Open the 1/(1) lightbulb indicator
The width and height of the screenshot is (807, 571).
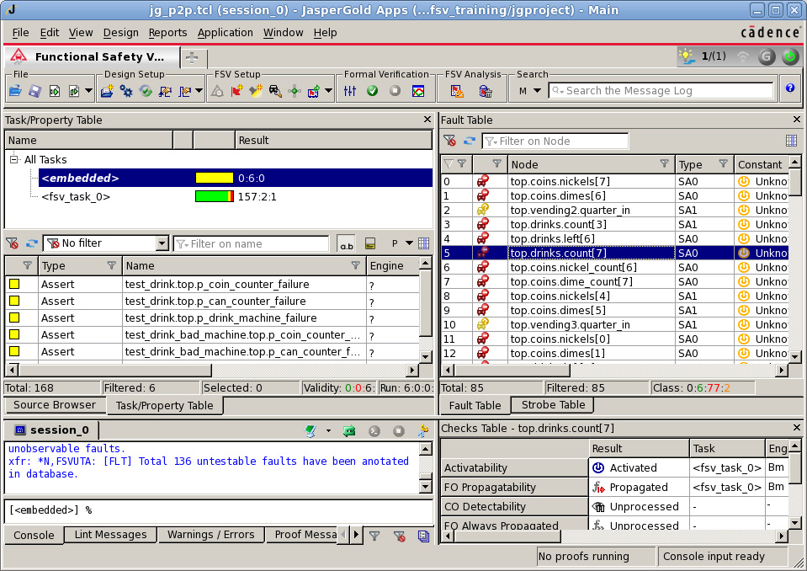click(702, 56)
